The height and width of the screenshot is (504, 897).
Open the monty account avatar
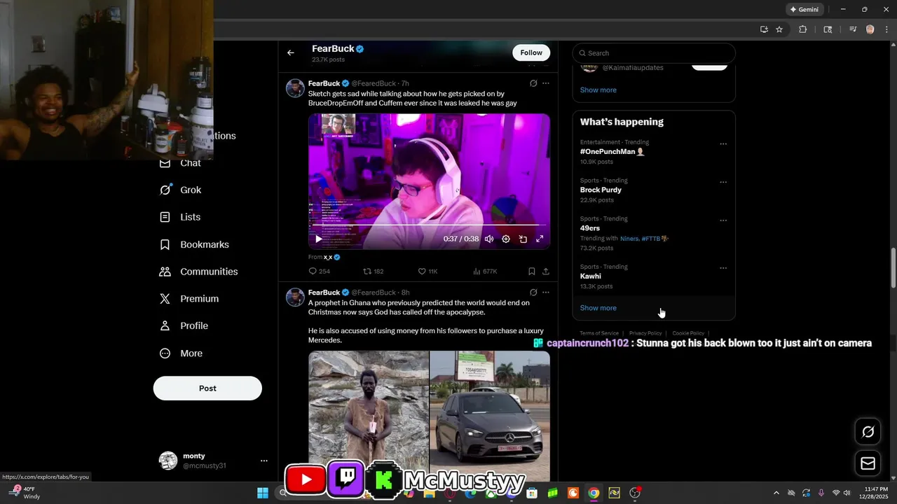168,461
